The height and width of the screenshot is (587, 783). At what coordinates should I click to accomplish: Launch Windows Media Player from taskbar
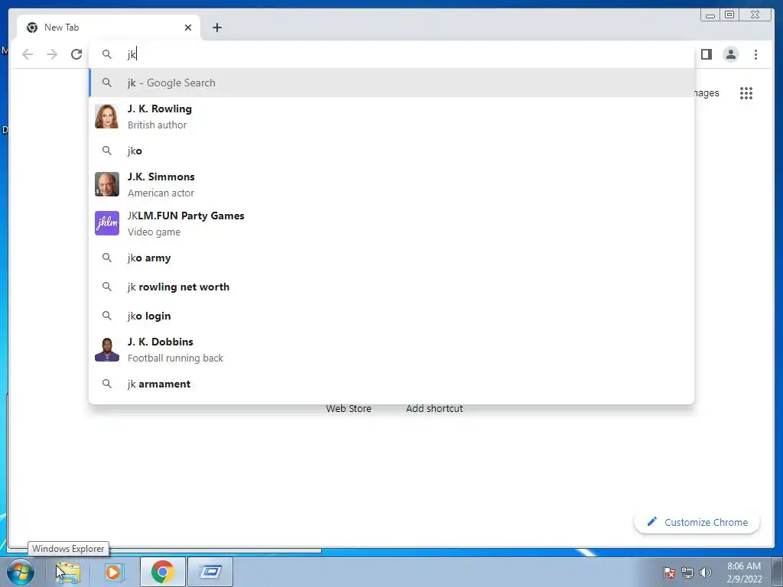point(114,572)
